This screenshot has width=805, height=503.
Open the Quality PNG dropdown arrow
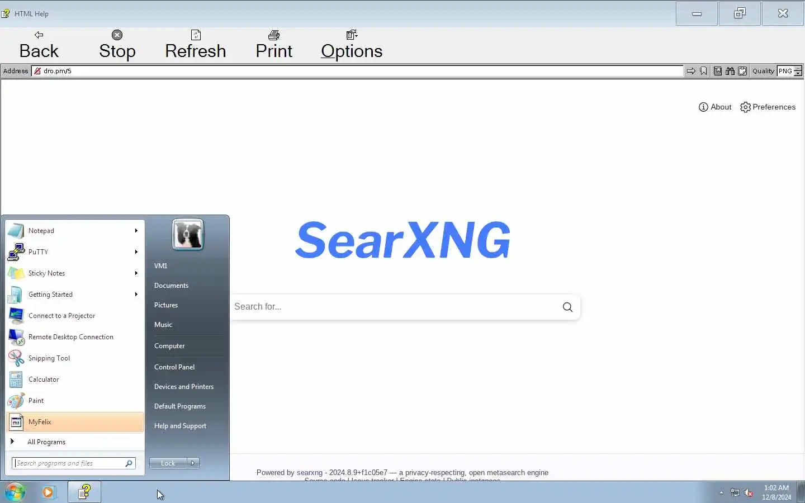coord(798,71)
